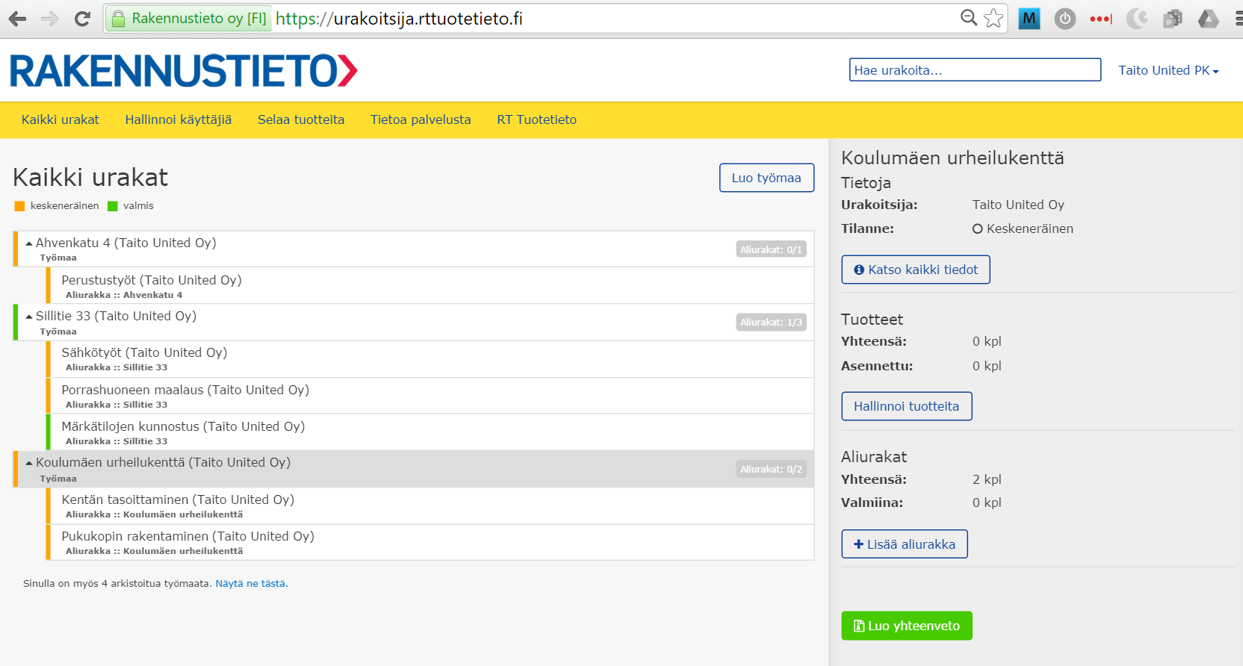Viewport: 1243px width, 666px height.
Task: Click the browser forward arrow
Action: 50,19
